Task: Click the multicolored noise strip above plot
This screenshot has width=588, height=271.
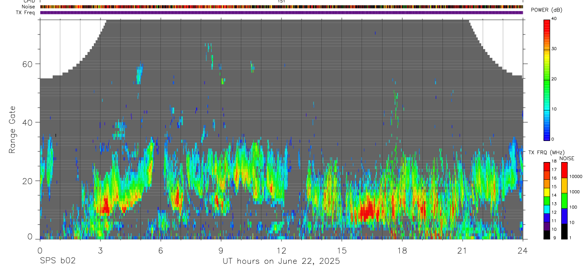Action: click(x=281, y=7)
